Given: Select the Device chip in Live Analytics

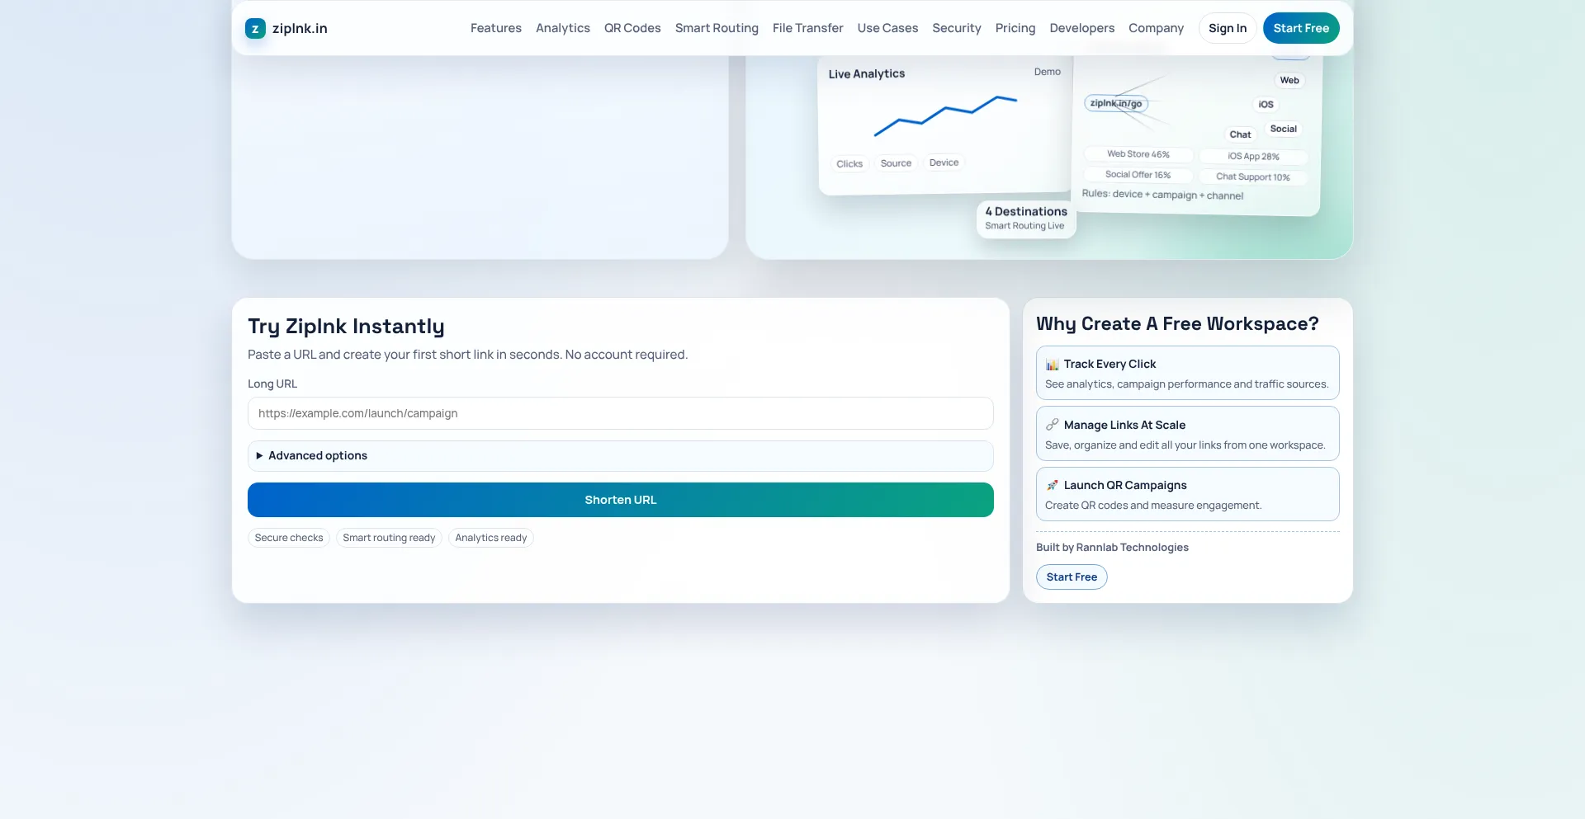Looking at the screenshot, I should click(944, 162).
